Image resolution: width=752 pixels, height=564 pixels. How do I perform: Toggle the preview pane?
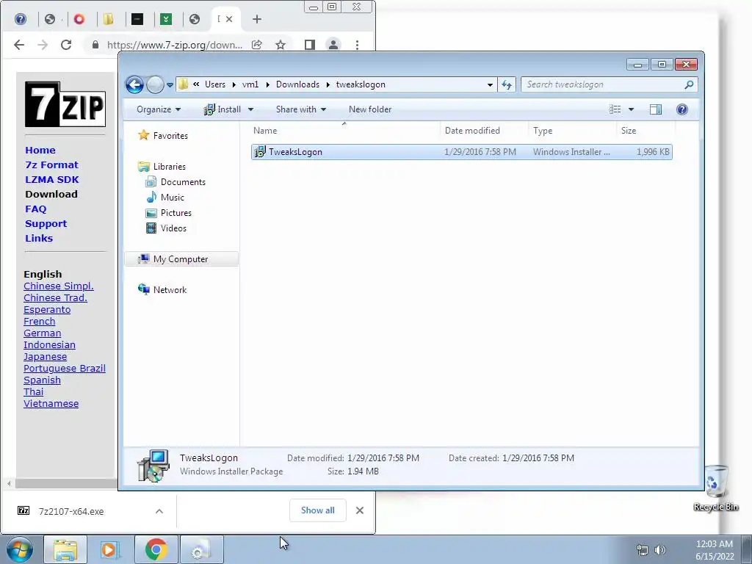coord(656,109)
